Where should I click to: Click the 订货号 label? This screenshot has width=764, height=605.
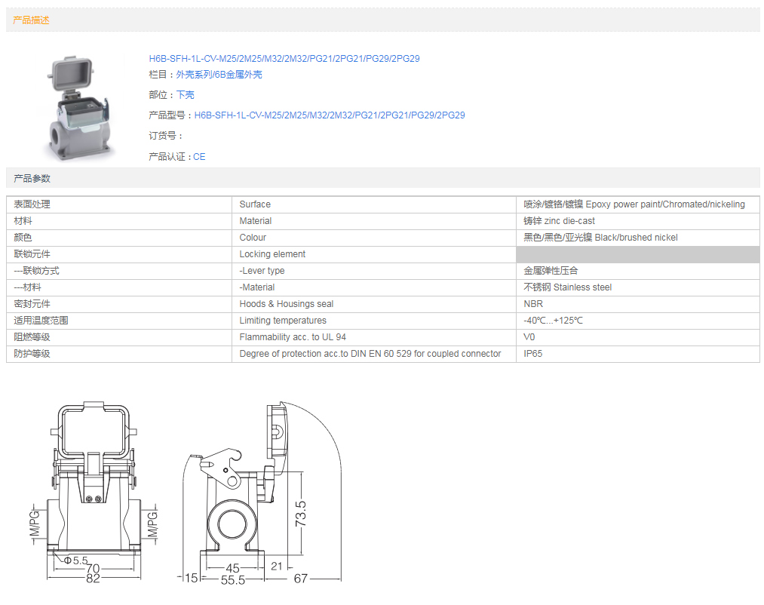click(x=166, y=136)
